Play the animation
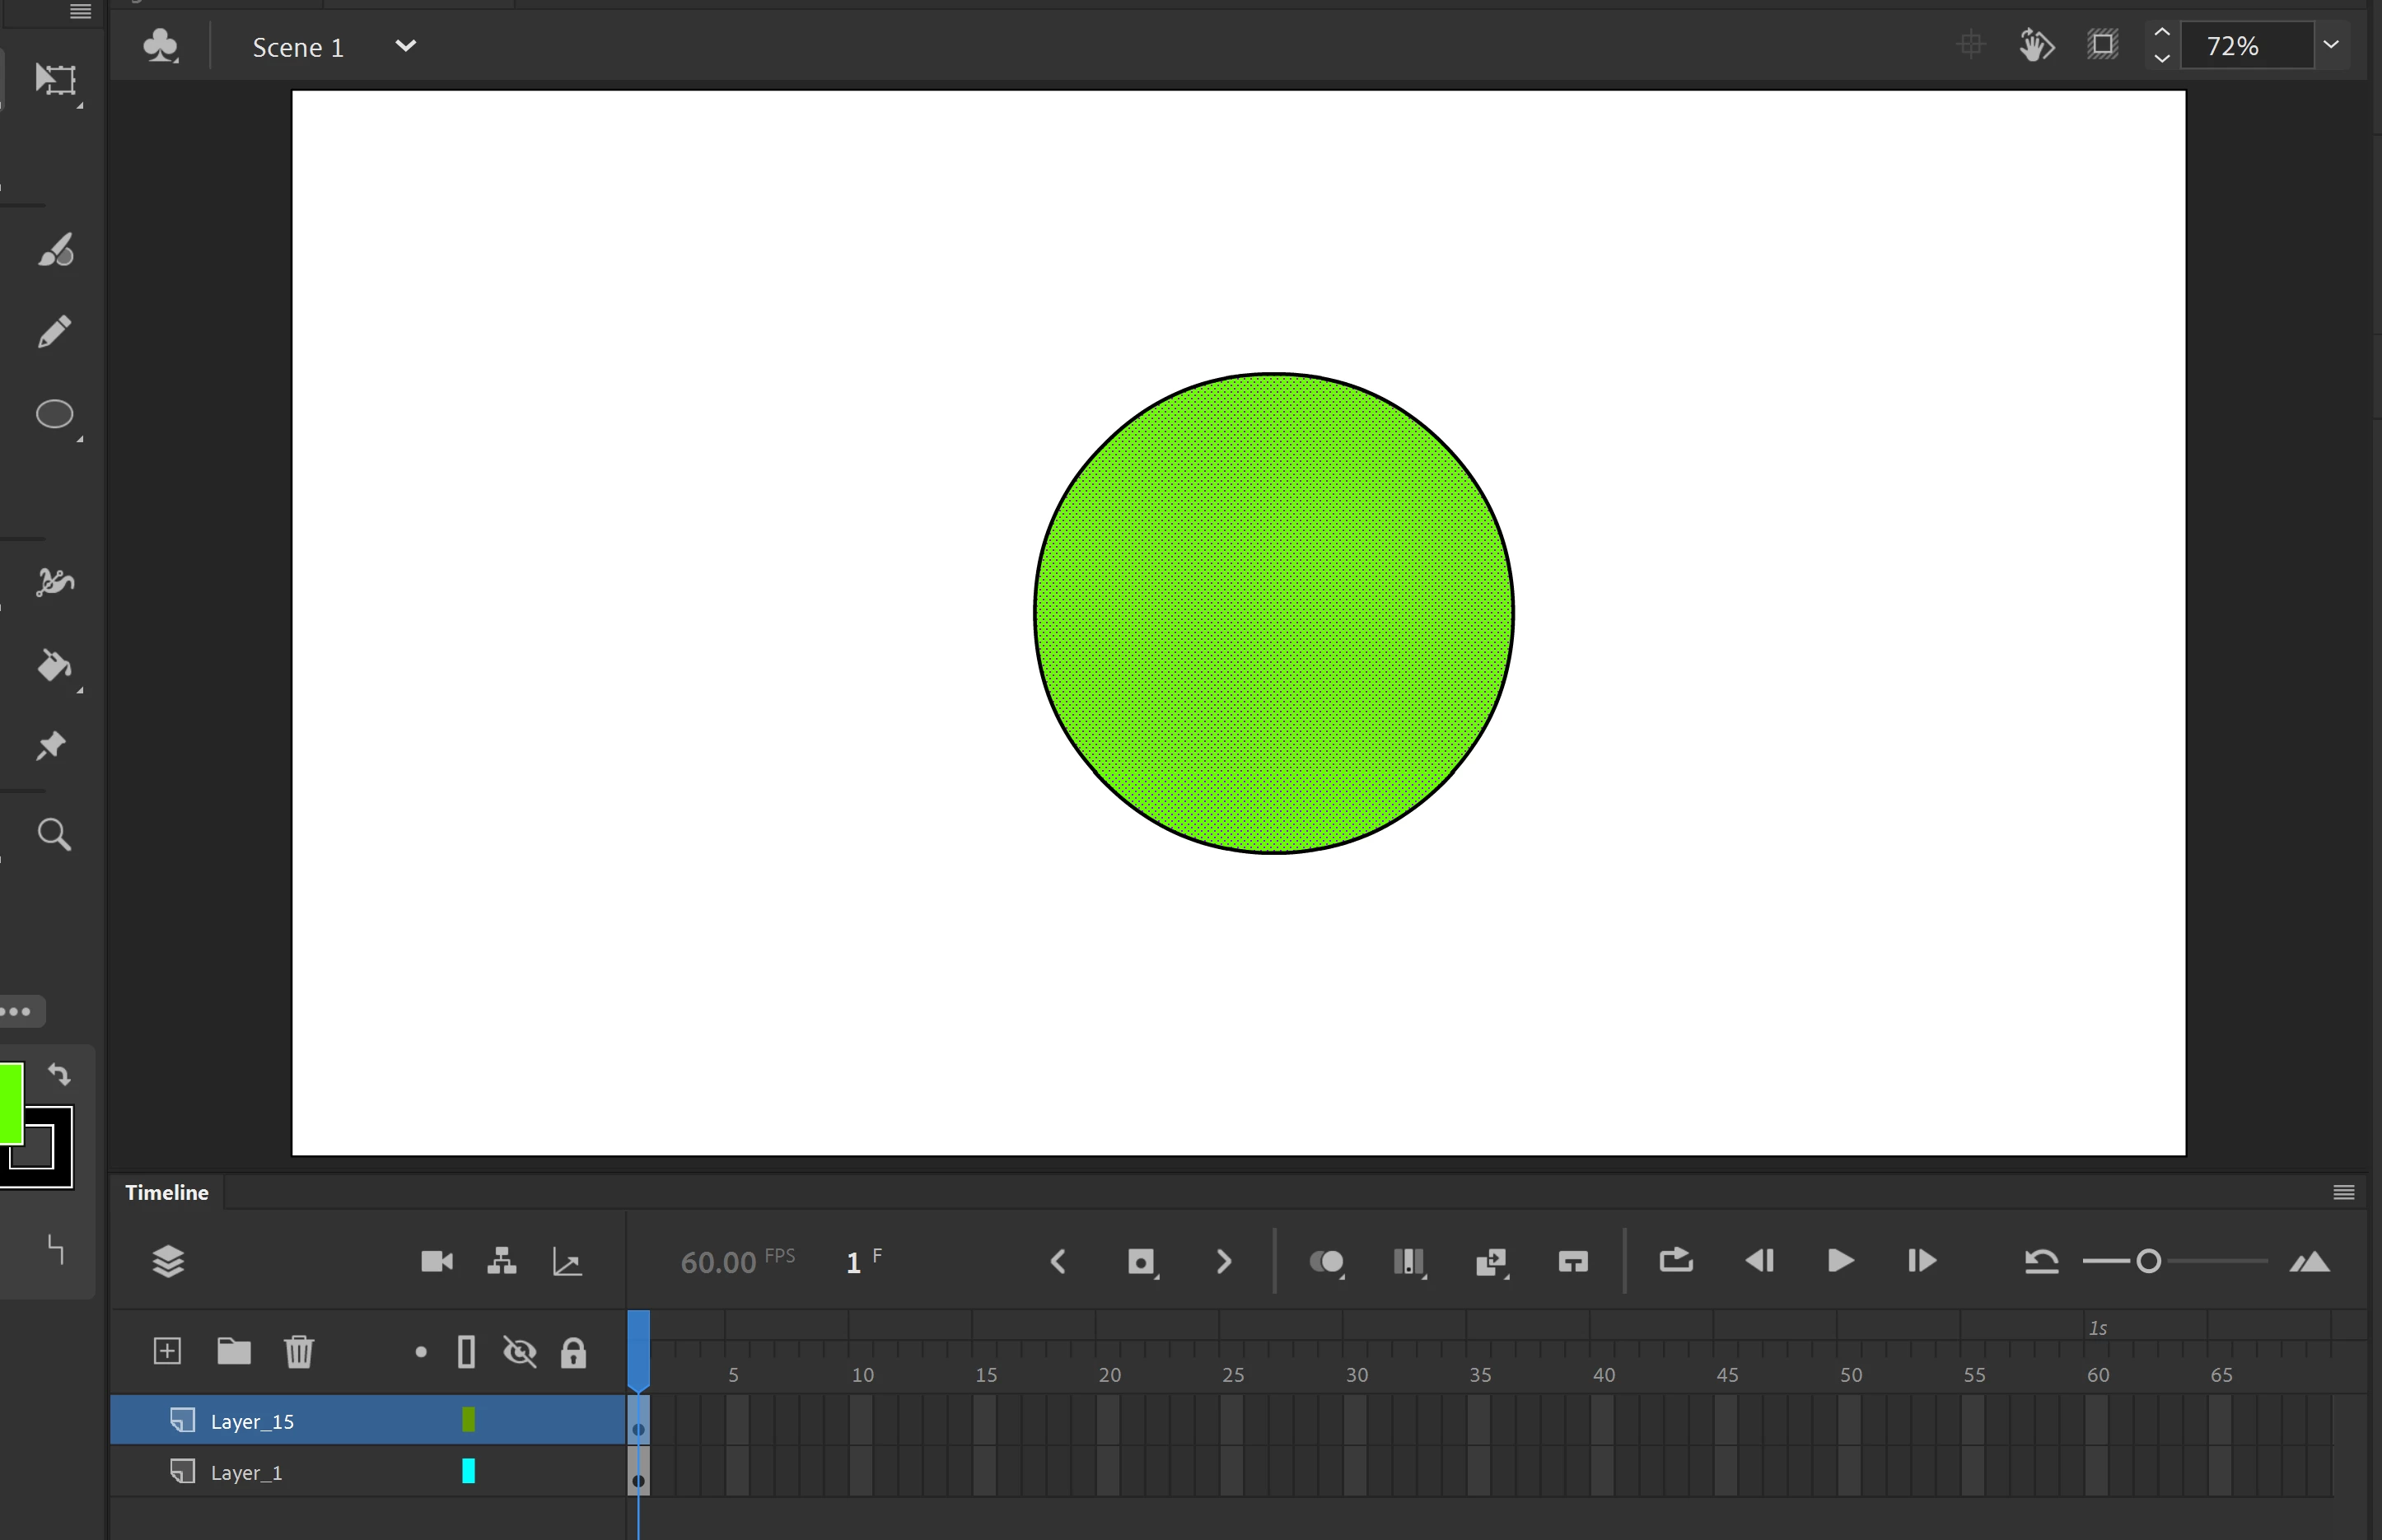 click(1840, 1261)
